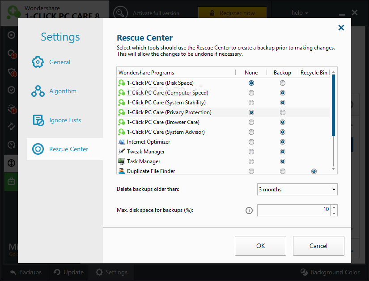Click the globe icon in main sidebar
The height and width of the screenshot is (281, 369).
coord(11,163)
